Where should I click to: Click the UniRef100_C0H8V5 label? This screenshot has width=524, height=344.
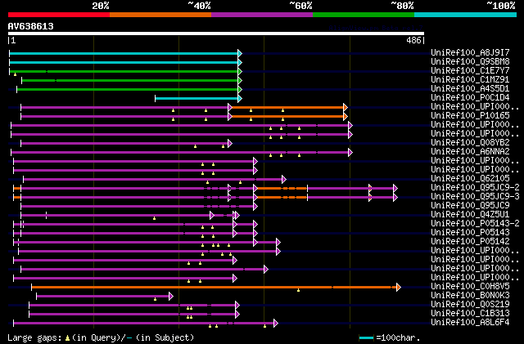tap(470, 287)
